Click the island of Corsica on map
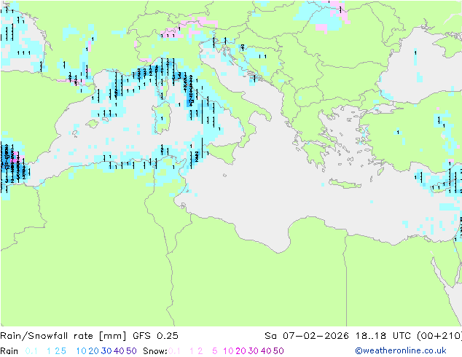462x357 pixels. pos(163,87)
